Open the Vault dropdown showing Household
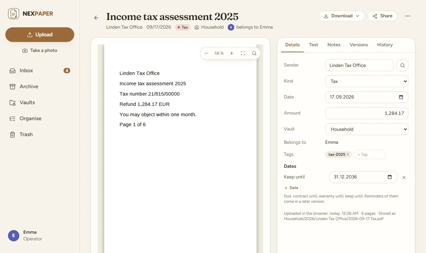This screenshot has height=253, width=426. click(x=367, y=129)
